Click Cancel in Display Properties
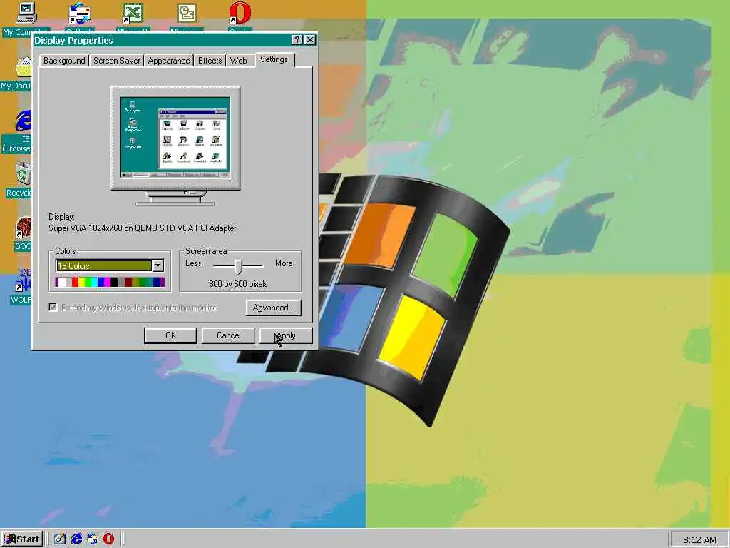The image size is (730, 548). (229, 335)
